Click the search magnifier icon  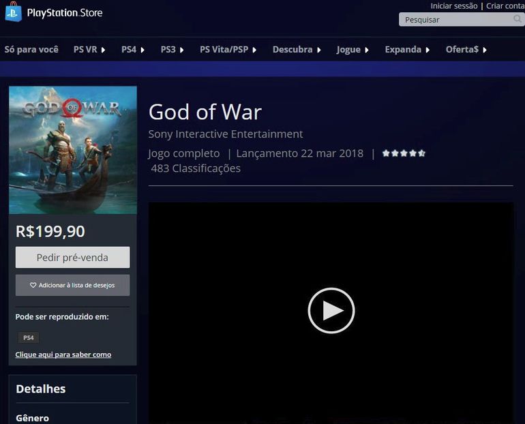tap(517, 19)
